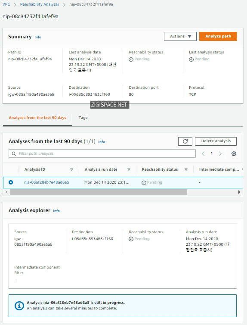Click the Analyze path button

coord(218,36)
